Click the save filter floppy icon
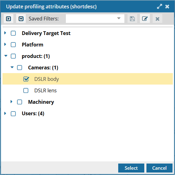 coord(132,19)
